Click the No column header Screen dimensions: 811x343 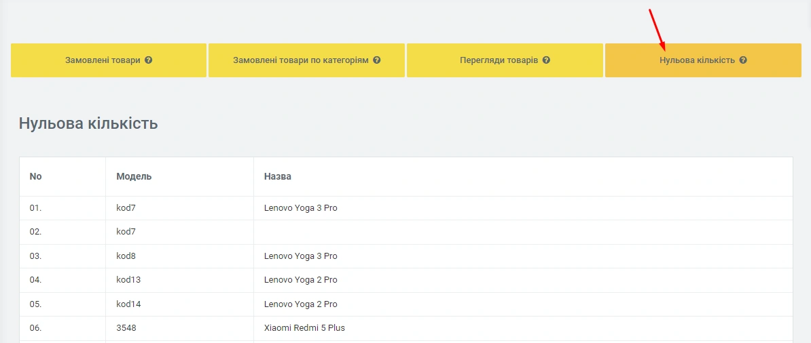[35, 176]
